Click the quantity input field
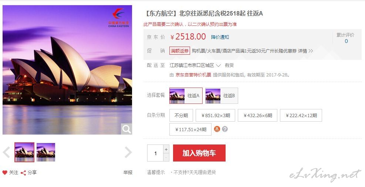This screenshot has width=365, height=187. point(155,153)
